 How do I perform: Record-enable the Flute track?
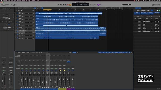click(22, 38)
